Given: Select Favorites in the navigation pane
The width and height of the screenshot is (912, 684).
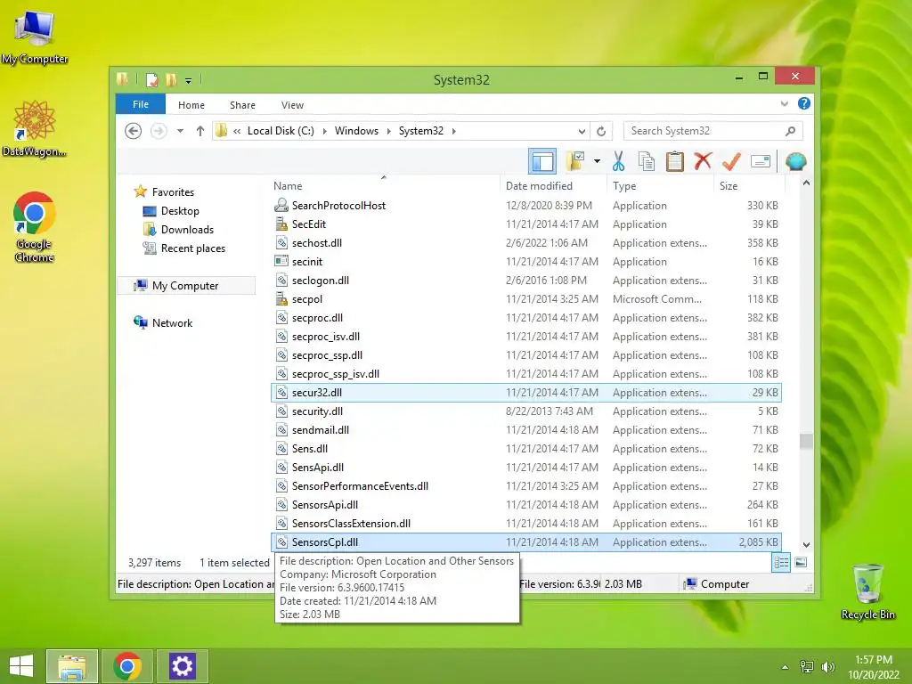Looking at the screenshot, I should 173,192.
